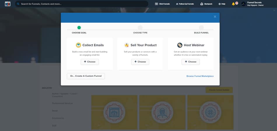Close the funnel goal dialog
Viewport: 277px width, 131px height.
215,17
